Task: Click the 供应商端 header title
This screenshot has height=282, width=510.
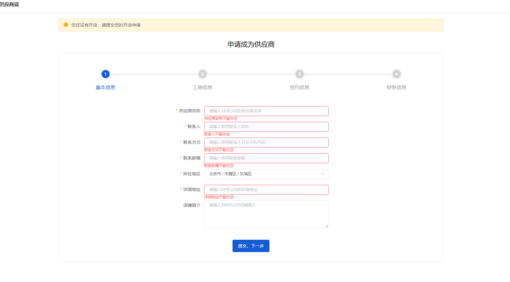Action: point(9,4)
